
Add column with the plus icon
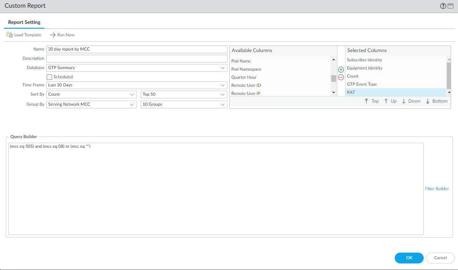click(341, 70)
